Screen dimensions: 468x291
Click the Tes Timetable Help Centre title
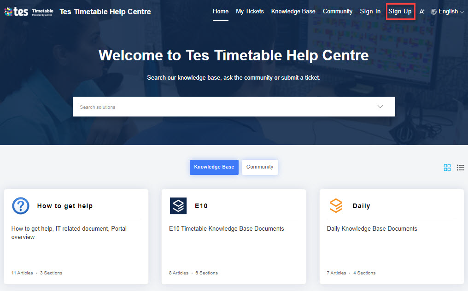coord(105,12)
